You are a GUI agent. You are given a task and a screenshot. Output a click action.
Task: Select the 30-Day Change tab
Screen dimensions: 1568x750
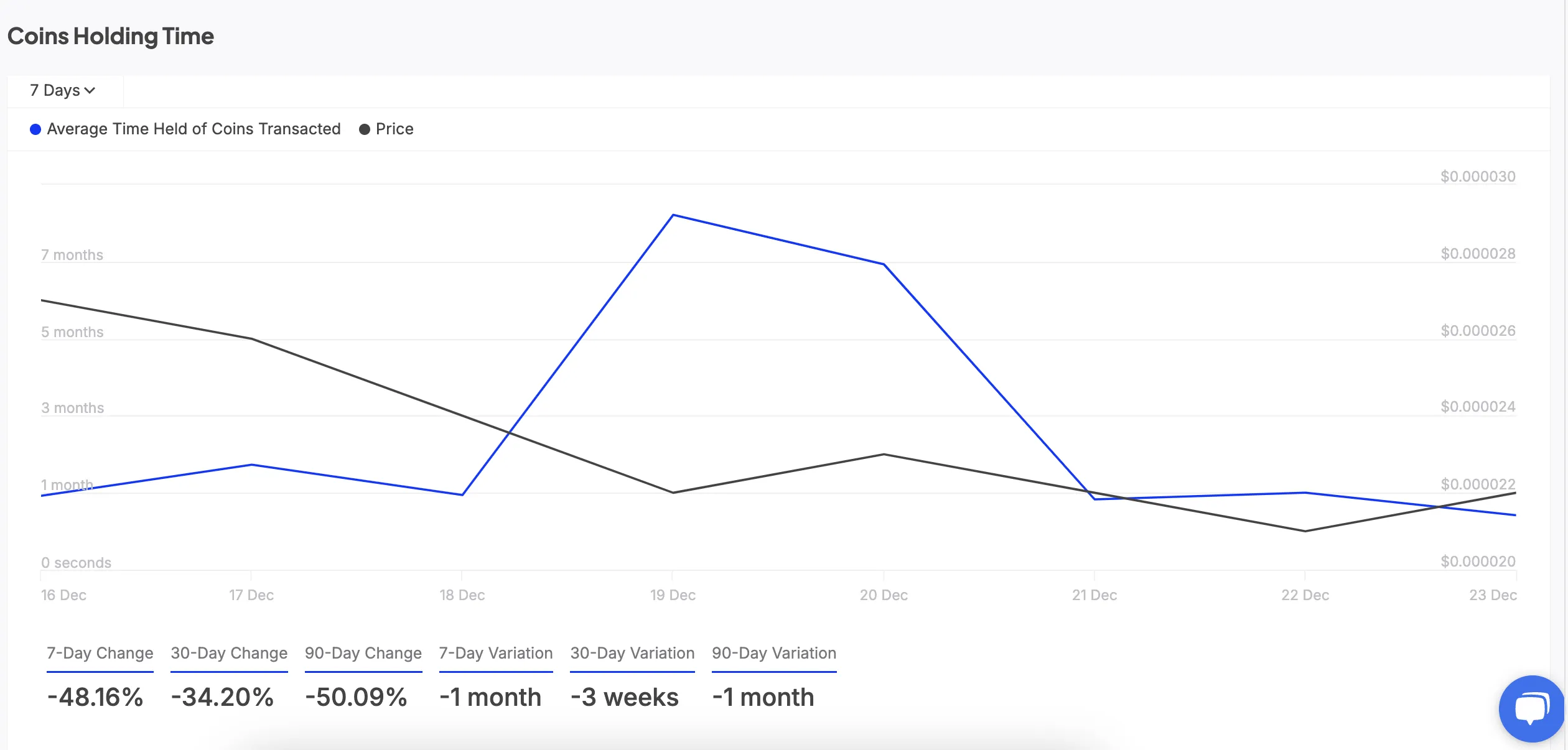click(229, 654)
